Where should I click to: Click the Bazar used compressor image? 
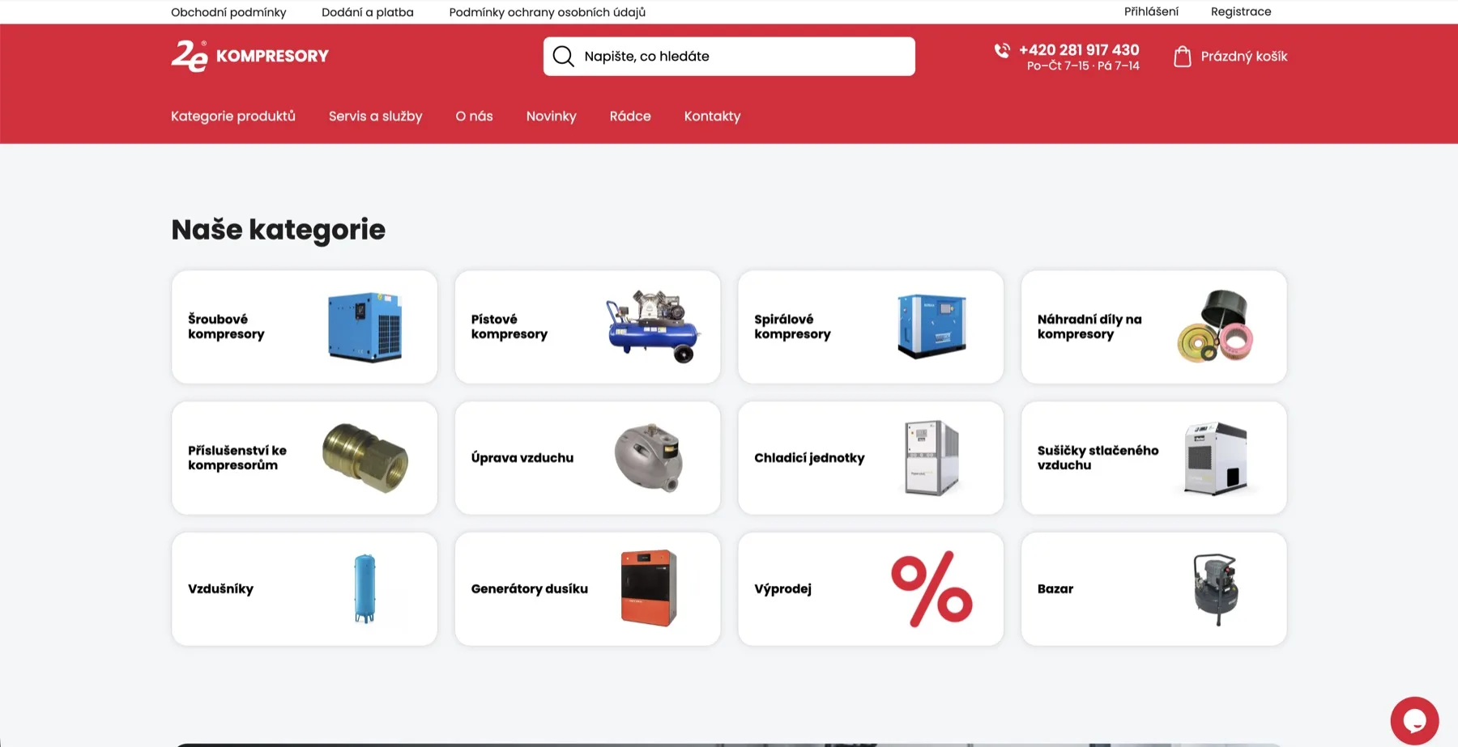pos(1216,588)
